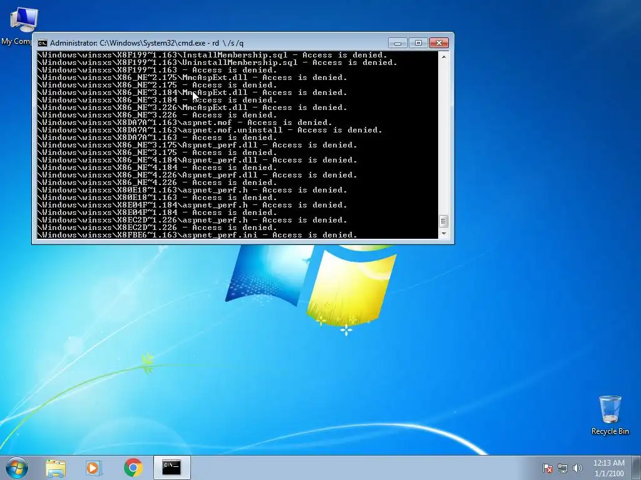
Task: Launch Windows Media Player from taskbar
Action: pyautogui.click(x=94, y=467)
